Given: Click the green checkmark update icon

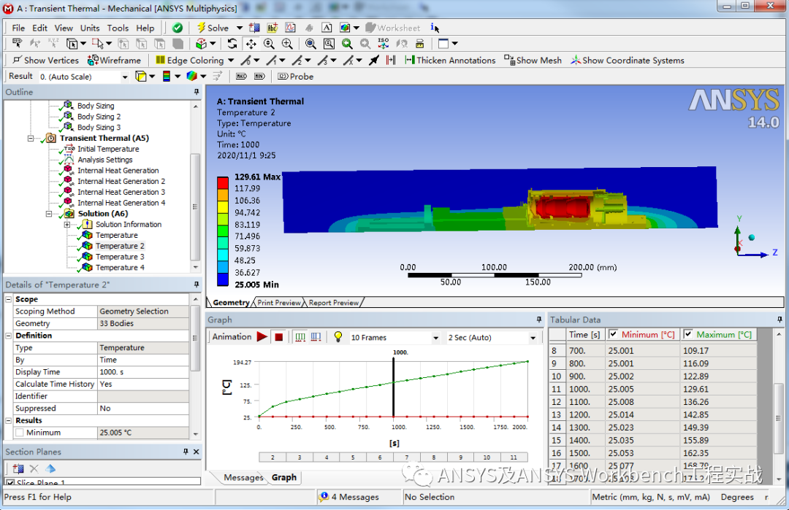Looking at the screenshot, I should 177,28.
